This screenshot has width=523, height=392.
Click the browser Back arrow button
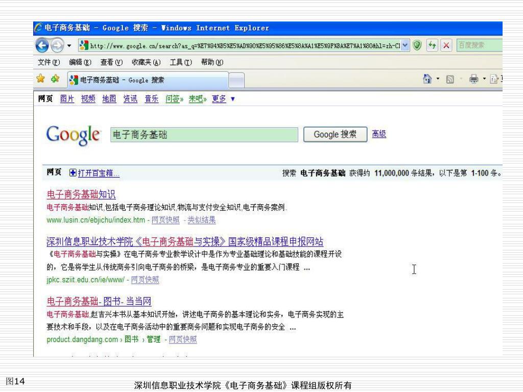(42, 45)
